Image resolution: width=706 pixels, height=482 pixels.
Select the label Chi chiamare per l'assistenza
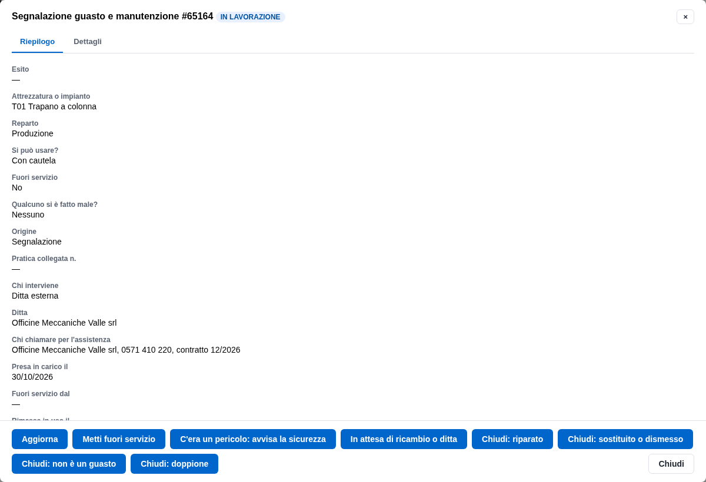click(x=61, y=340)
